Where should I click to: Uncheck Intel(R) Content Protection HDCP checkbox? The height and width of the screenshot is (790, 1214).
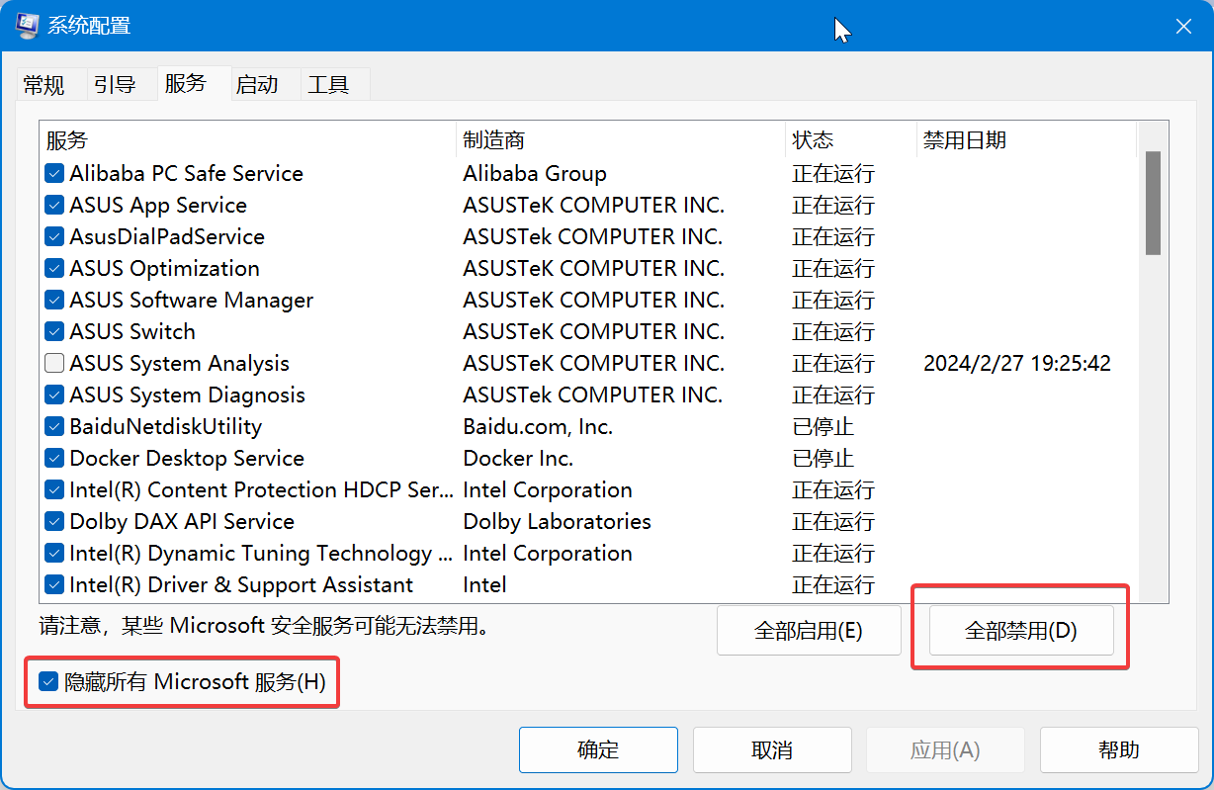[54, 490]
